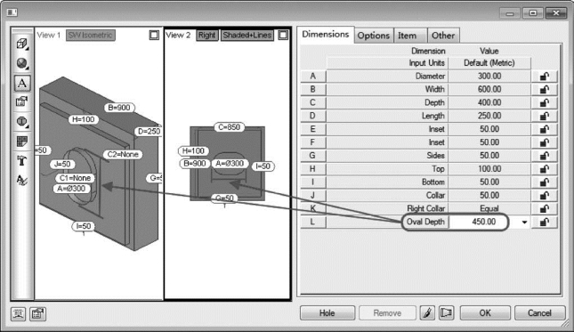Screen dimensions: 574x332
Task: Open the Shaded+Lines display mode selector
Action: click(x=247, y=35)
